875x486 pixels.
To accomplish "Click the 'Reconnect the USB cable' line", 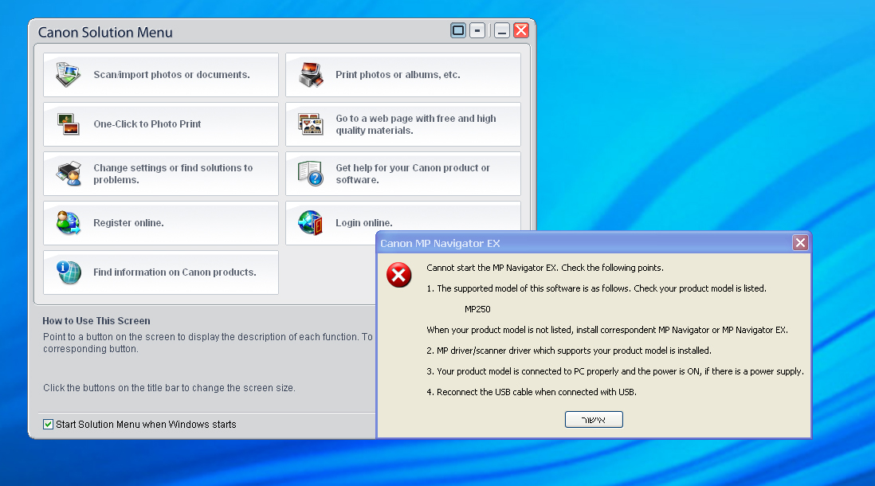I will [532, 392].
